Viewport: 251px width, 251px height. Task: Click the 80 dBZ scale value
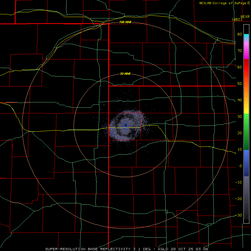(x=240, y=34)
